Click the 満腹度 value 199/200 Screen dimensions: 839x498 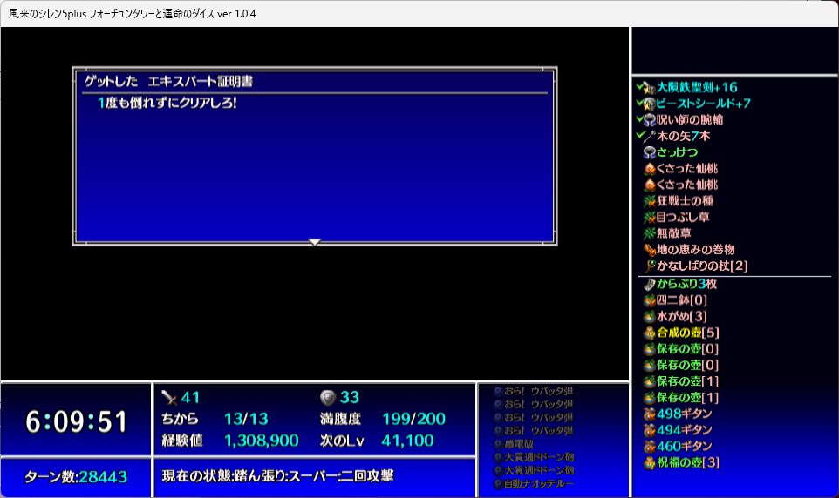(x=413, y=419)
